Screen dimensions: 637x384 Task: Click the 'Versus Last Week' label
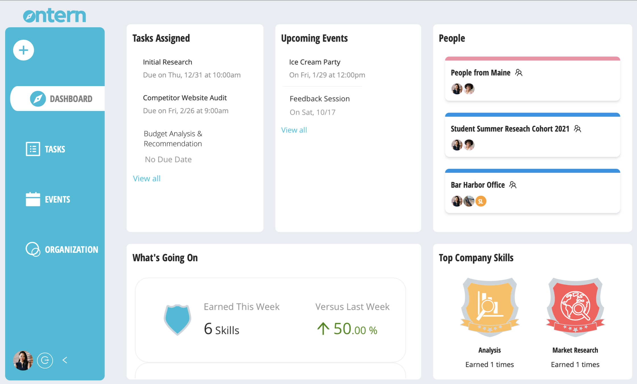[352, 306]
